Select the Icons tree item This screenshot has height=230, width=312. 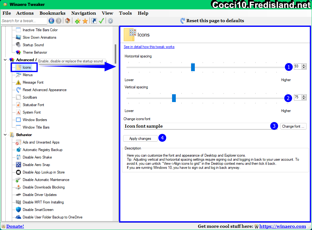pos(27,67)
